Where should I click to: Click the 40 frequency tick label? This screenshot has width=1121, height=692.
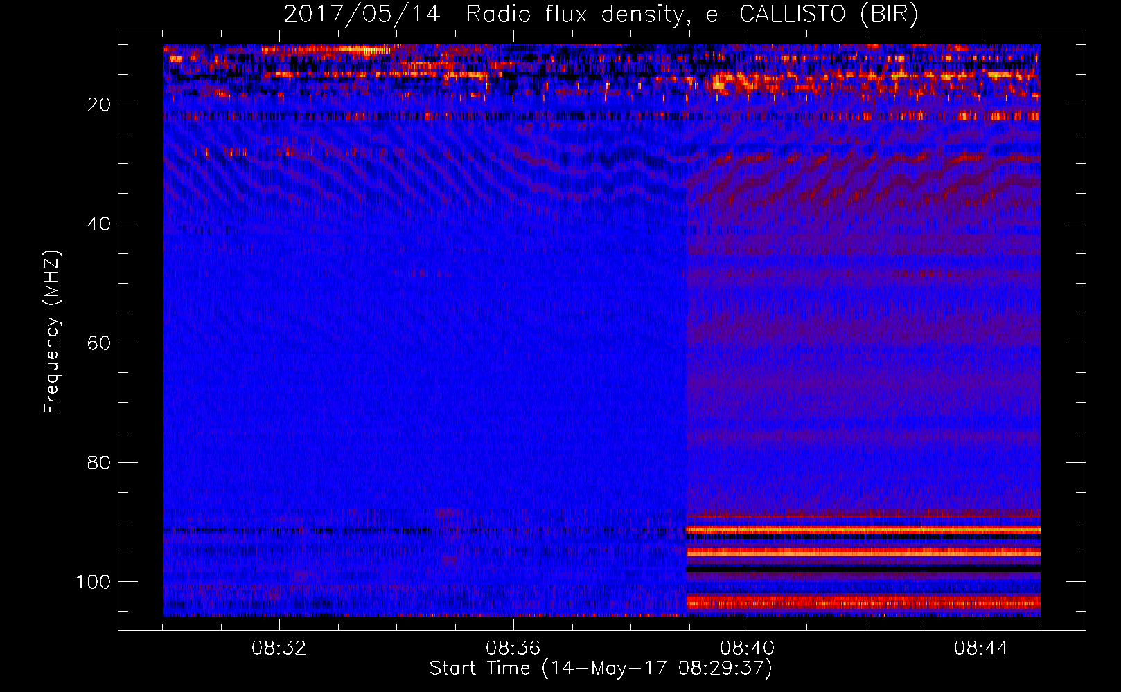pyautogui.click(x=100, y=224)
